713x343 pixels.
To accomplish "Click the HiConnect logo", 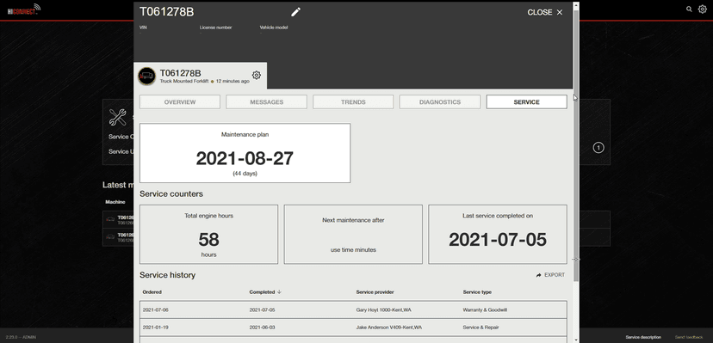I will [23, 9].
